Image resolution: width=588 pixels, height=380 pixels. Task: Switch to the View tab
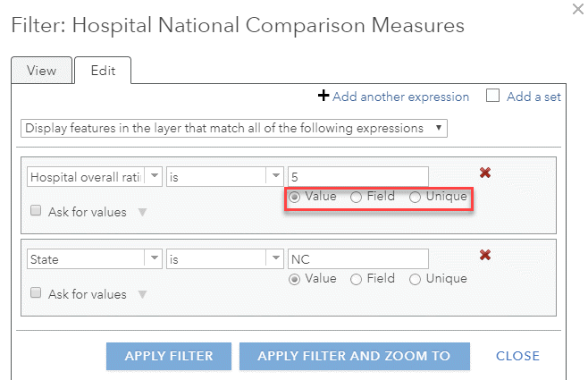[x=42, y=71]
